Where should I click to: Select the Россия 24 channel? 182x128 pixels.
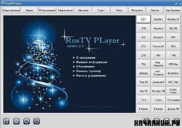pos(158,46)
